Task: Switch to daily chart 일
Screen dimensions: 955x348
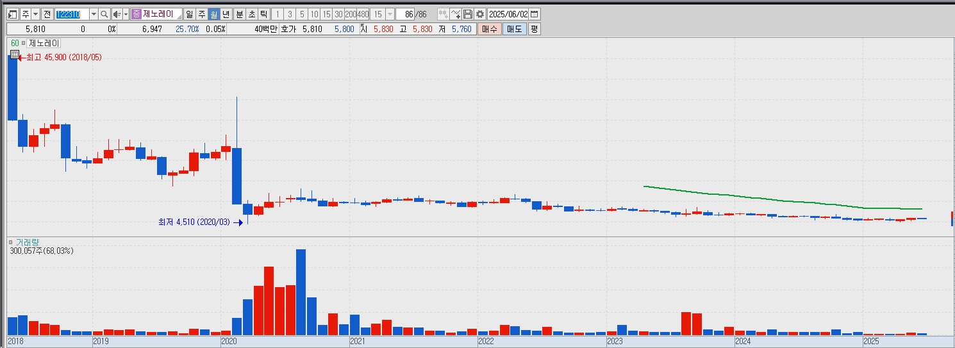Action: click(190, 14)
